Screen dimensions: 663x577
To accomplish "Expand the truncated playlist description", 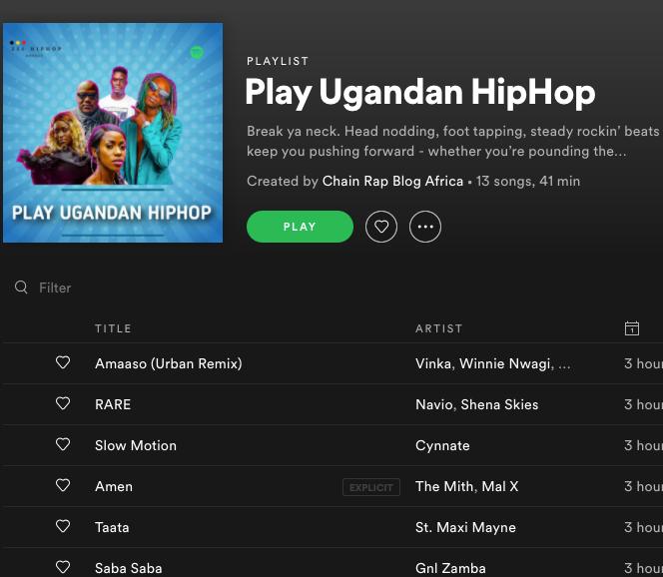I will pyautogui.click(x=453, y=141).
